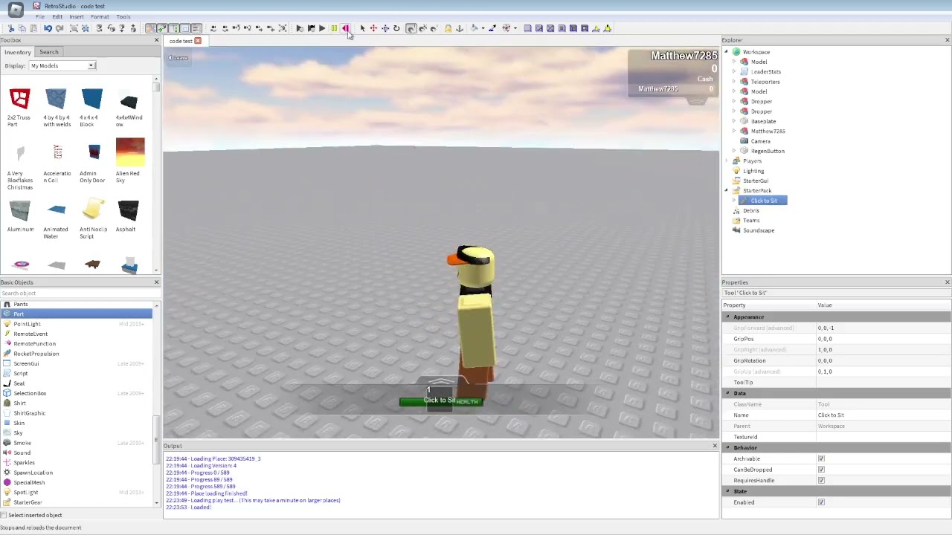Click the Cut scissors toolbar icon

coord(11,28)
